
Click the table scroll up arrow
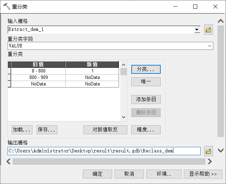(x=123, y=65)
